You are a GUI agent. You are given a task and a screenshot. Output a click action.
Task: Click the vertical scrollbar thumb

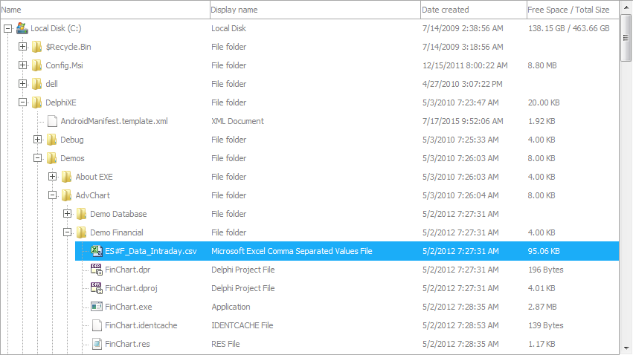coord(626,38)
